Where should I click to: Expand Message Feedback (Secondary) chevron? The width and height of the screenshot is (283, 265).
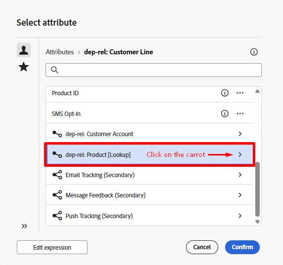click(240, 195)
